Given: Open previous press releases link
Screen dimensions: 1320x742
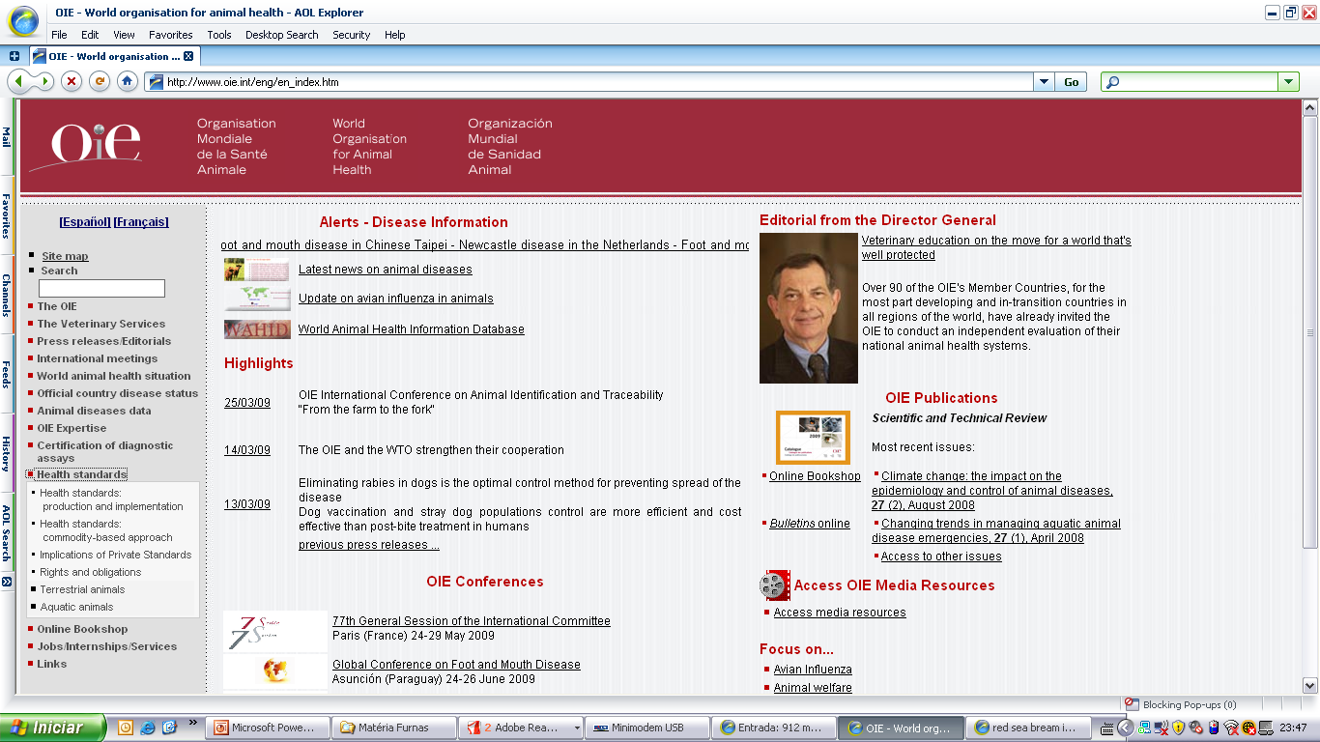Looking at the screenshot, I should (368, 545).
